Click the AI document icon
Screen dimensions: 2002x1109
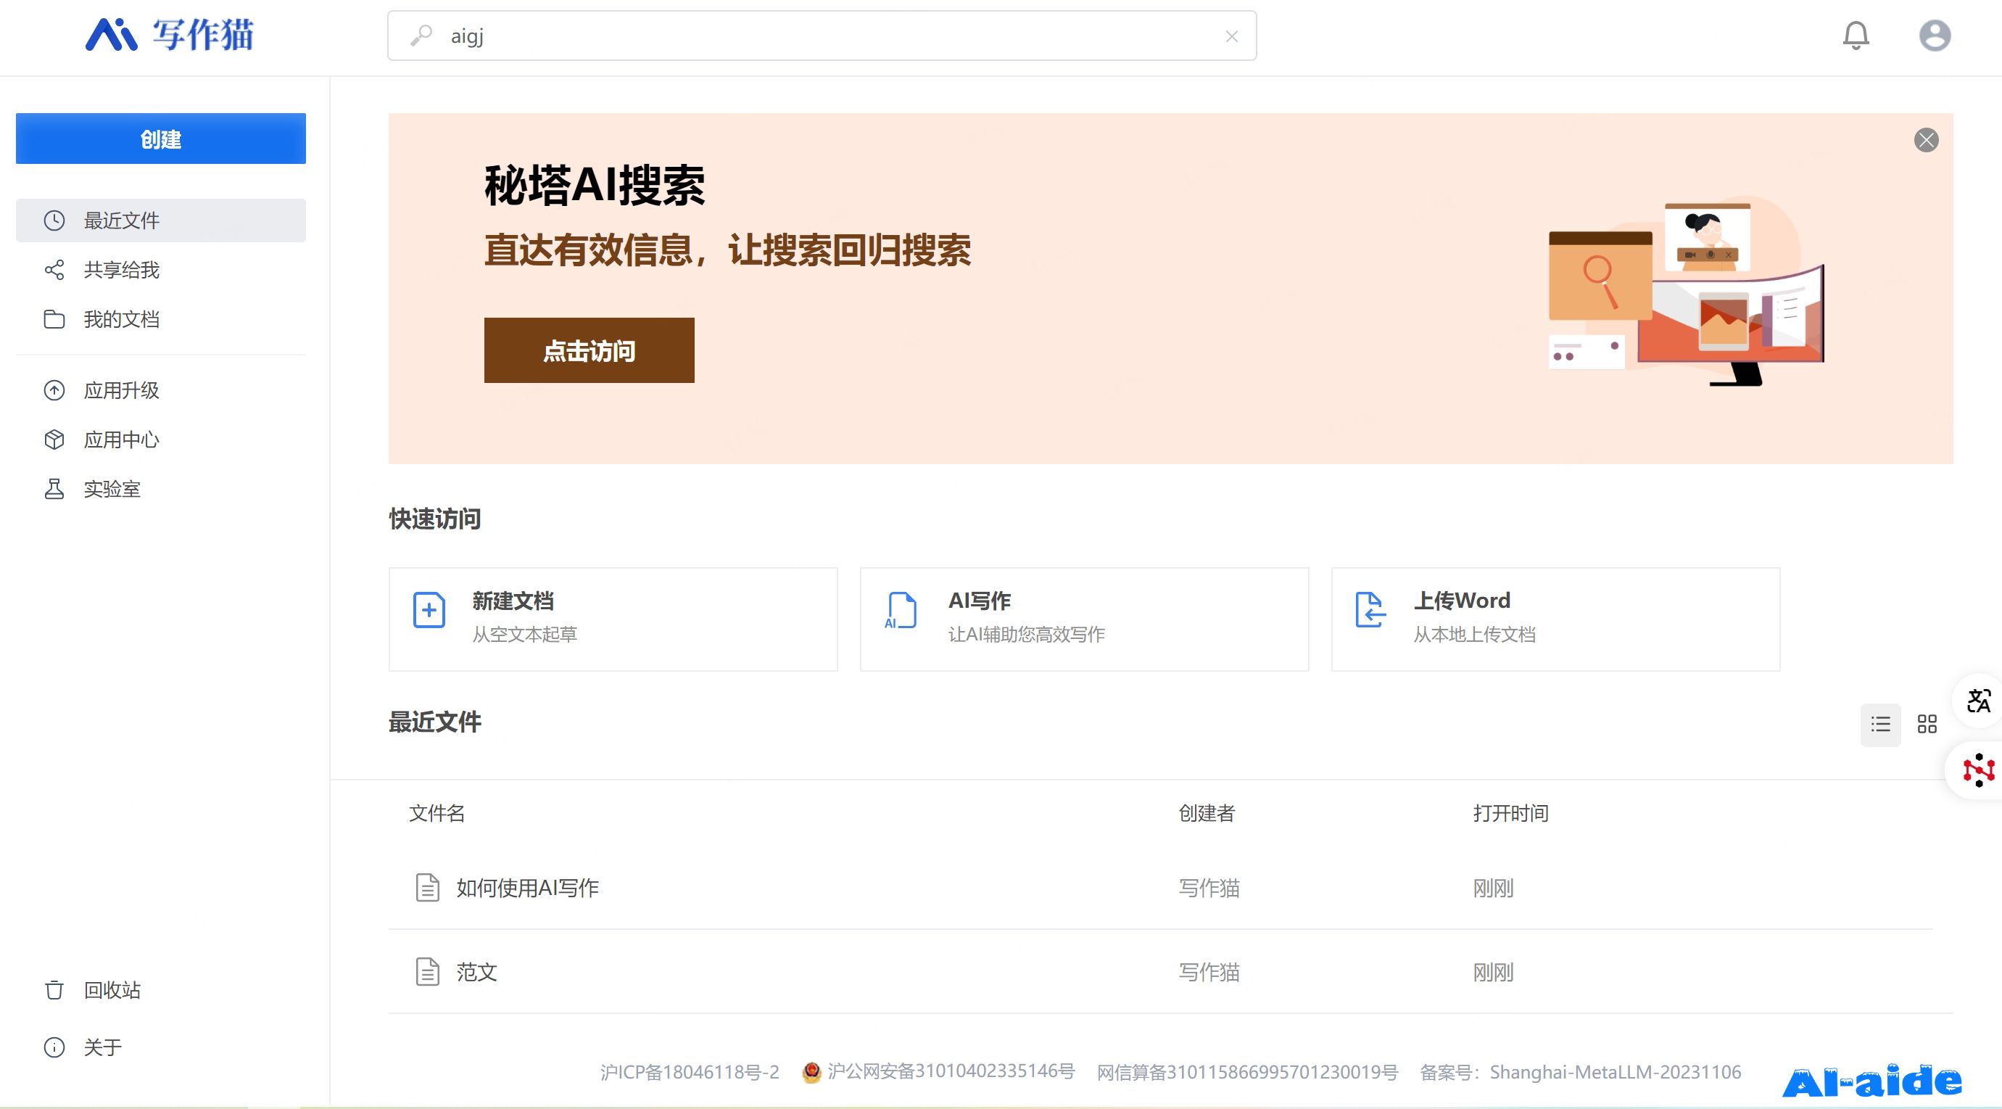901,610
